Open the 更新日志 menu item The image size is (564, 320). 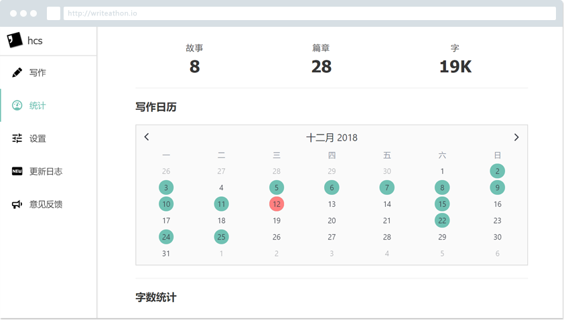(46, 171)
